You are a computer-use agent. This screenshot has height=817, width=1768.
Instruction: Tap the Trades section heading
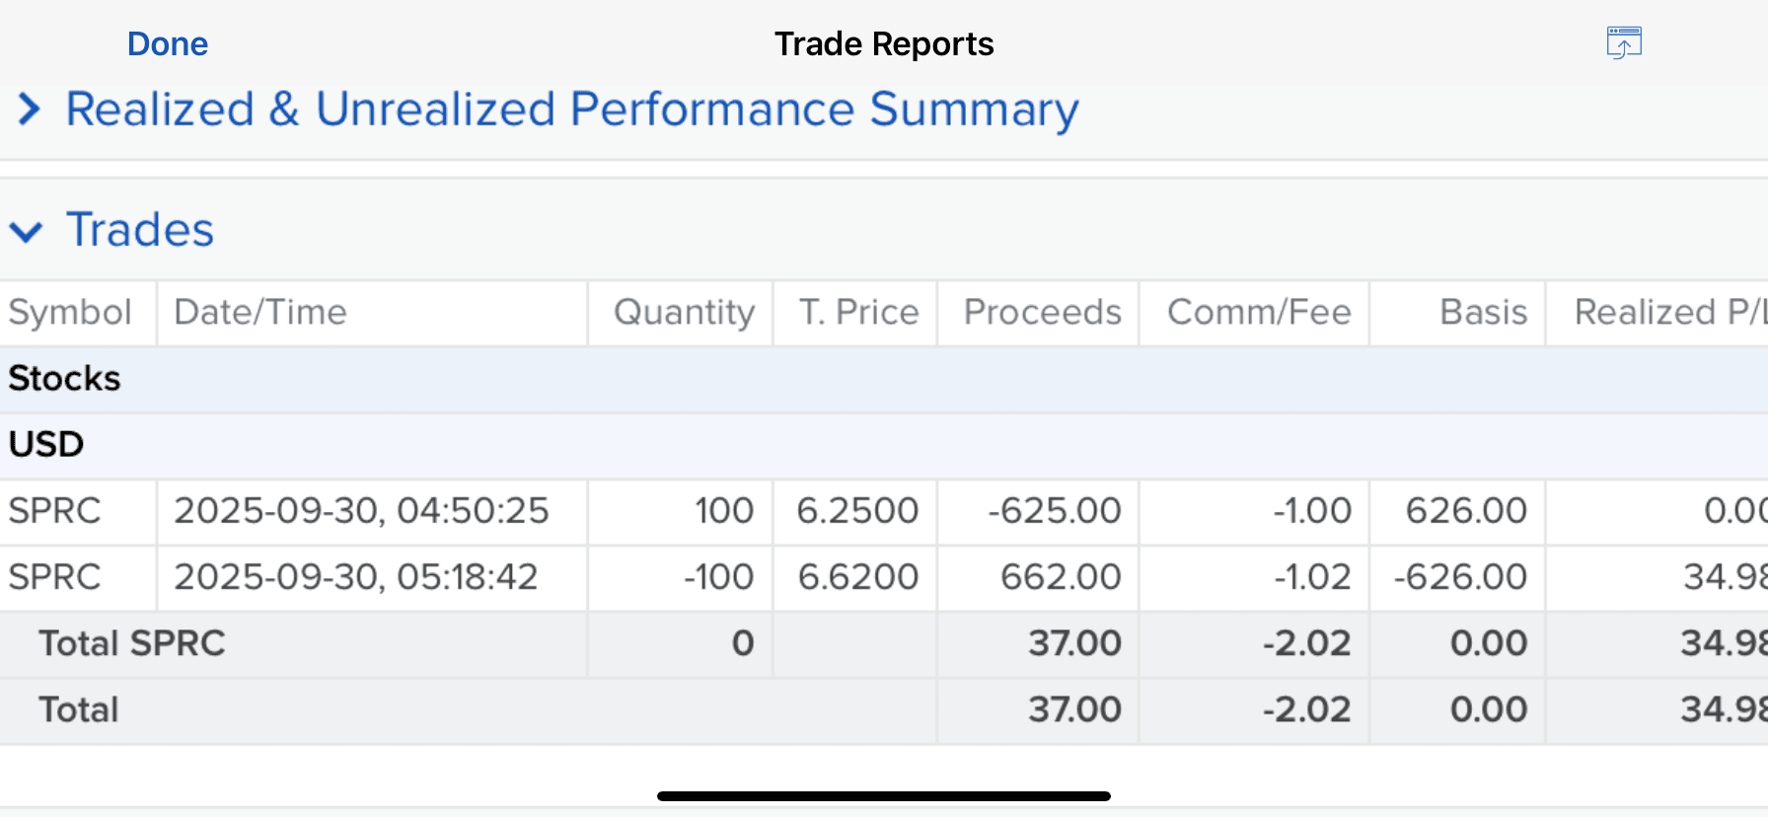tap(140, 230)
